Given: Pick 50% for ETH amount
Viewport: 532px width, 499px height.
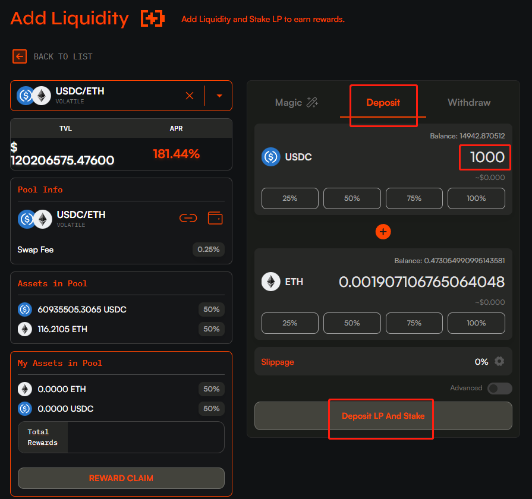Looking at the screenshot, I should coord(352,323).
